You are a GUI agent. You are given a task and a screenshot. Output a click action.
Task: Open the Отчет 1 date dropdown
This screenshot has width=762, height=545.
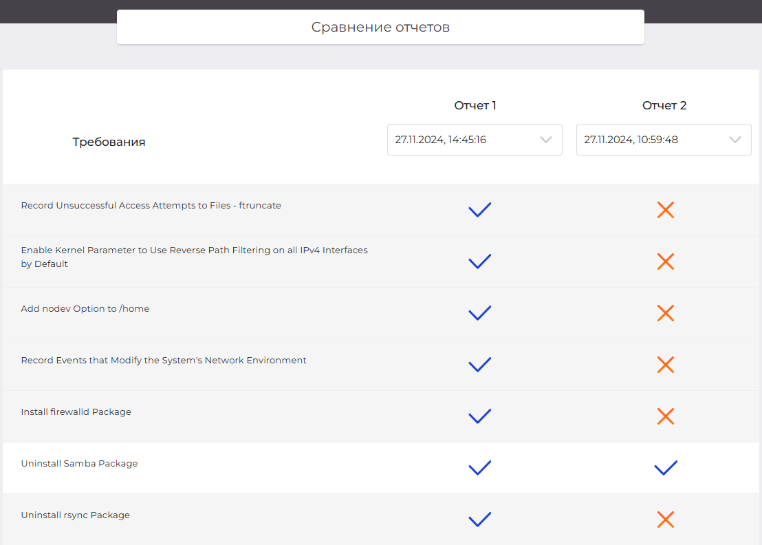tap(475, 140)
